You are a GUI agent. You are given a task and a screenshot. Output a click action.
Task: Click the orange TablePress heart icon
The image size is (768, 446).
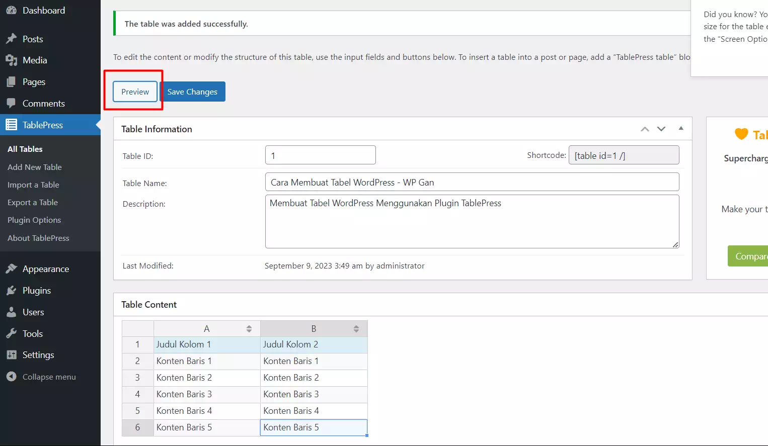(741, 134)
